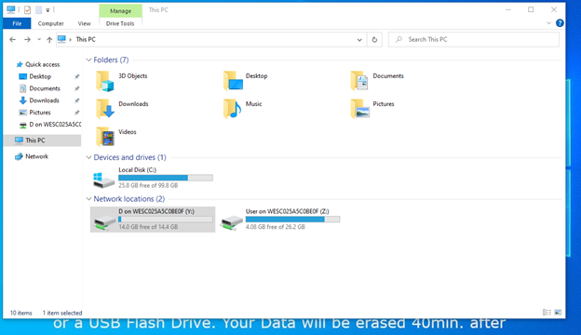The width and height of the screenshot is (581, 335).
Task: Click the Properties icon in quick access toolbar
Action: [x=27, y=10]
